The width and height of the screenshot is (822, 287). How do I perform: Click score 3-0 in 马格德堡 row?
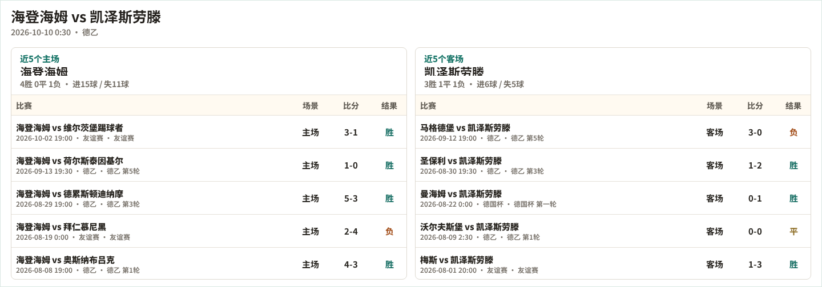tap(755, 132)
